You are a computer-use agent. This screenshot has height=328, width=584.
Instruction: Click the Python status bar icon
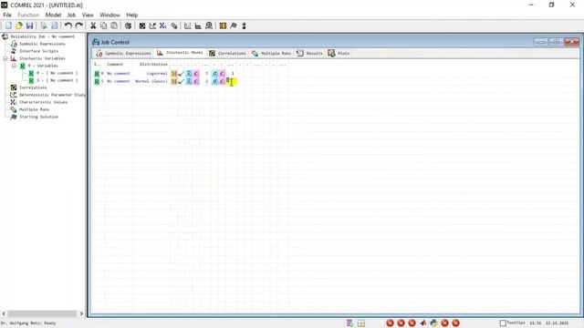tap(433, 323)
